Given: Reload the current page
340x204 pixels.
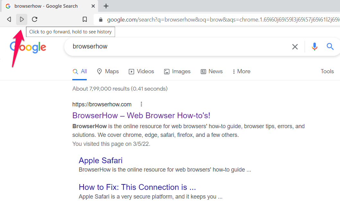Looking at the screenshot, I should click(34, 19).
